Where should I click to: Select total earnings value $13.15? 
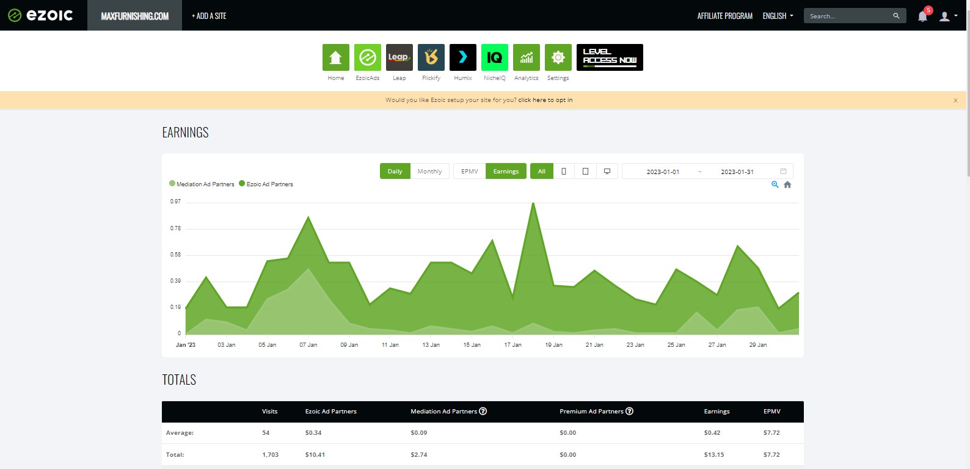coord(714,454)
